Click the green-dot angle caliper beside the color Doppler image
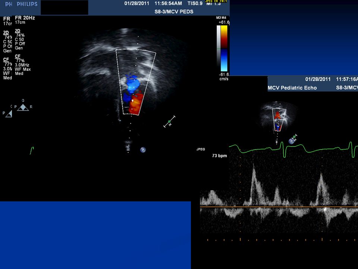This screenshot has height=269, width=358. [x=169, y=121]
